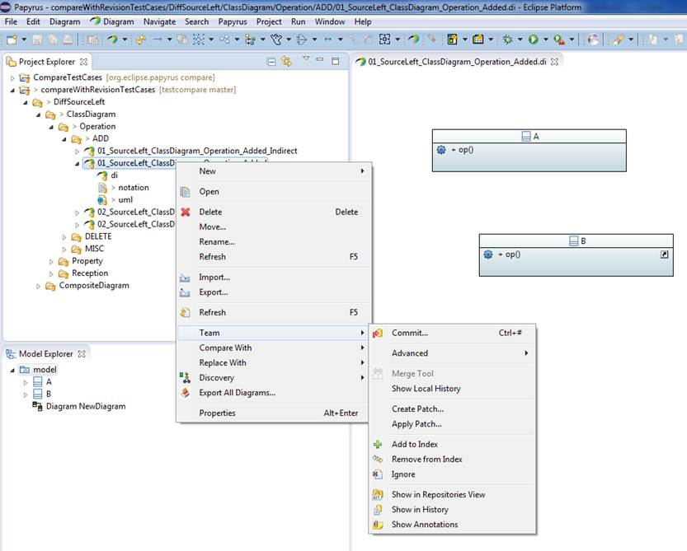Expand the DELETE folder

click(x=64, y=237)
